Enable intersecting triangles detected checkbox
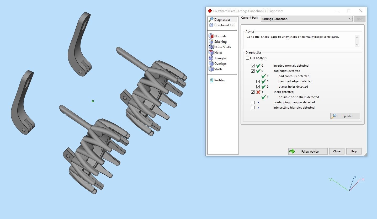377x219 pixels. [253, 108]
